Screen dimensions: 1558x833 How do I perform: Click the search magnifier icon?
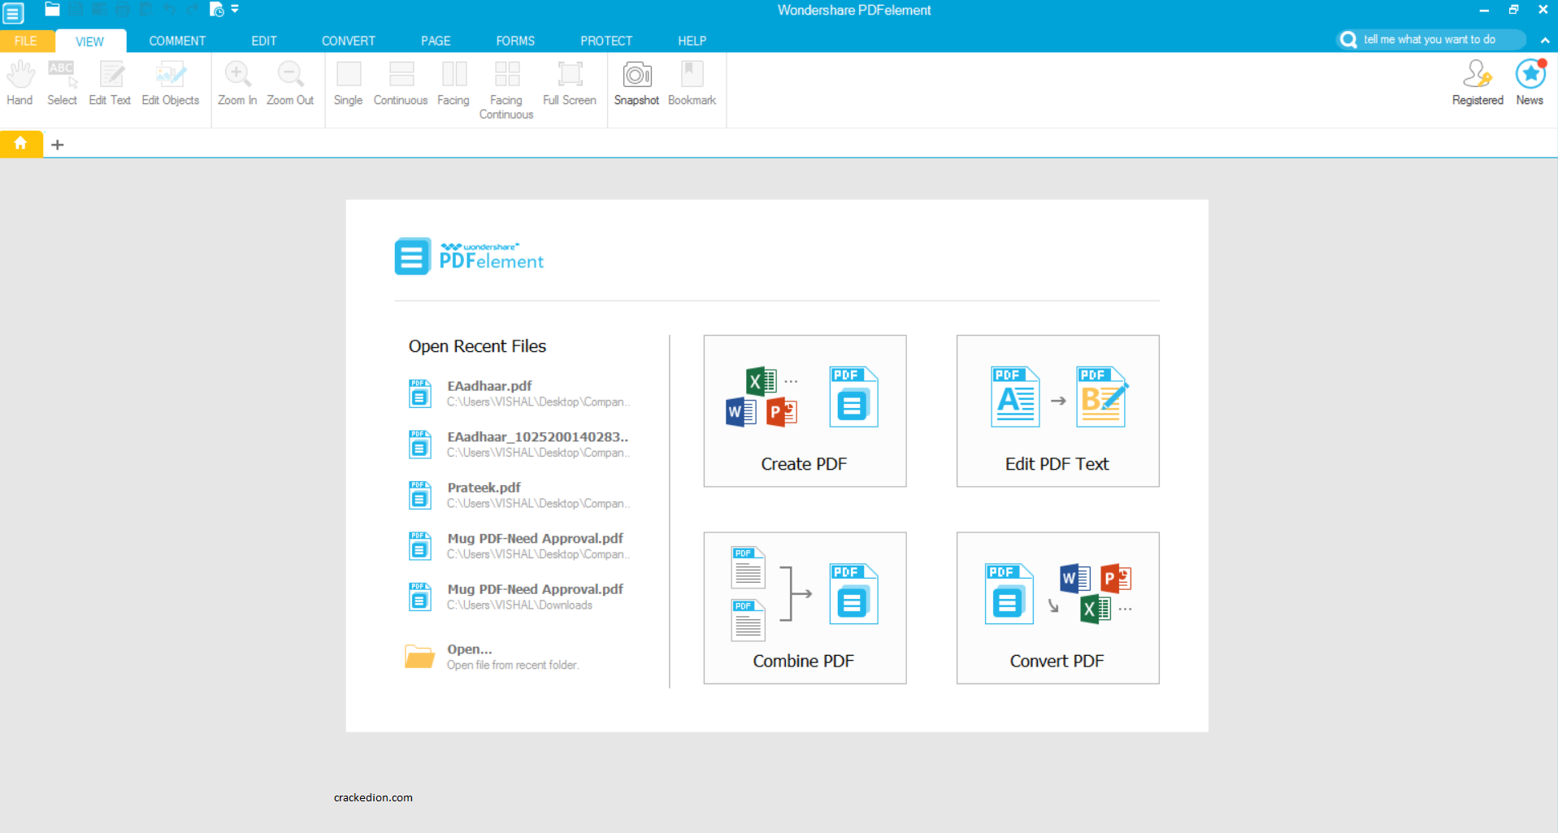tap(1348, 40)
